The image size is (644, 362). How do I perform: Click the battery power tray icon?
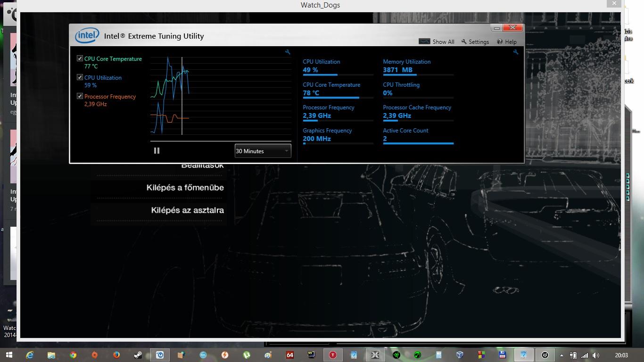coord(574,355)
